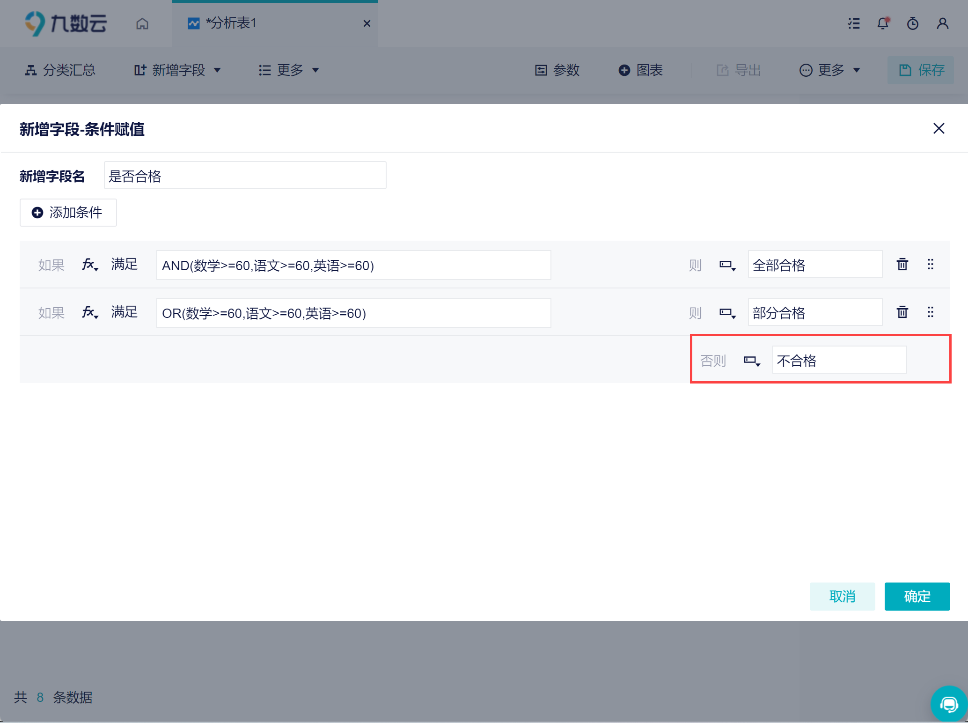Open the timer icon in header
This screenshot has width=968, height=723.
point(912,23)
